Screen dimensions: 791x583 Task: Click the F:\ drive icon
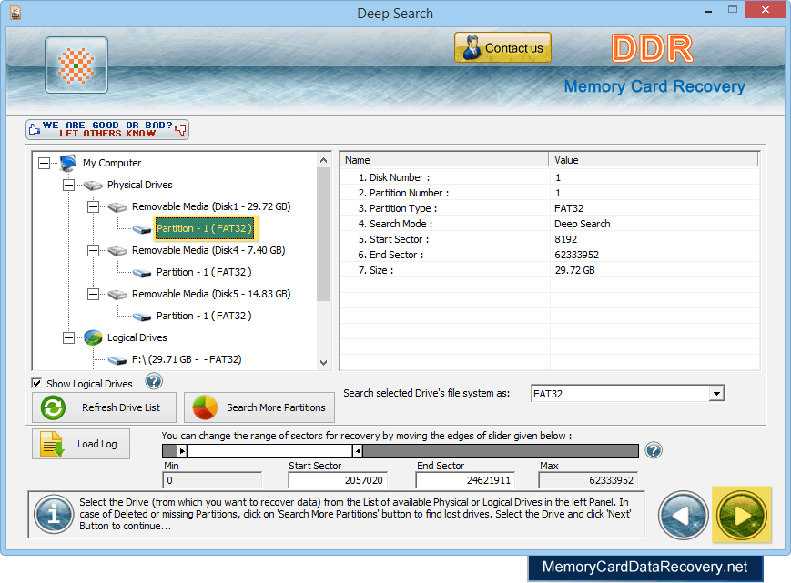pos(117,360)
